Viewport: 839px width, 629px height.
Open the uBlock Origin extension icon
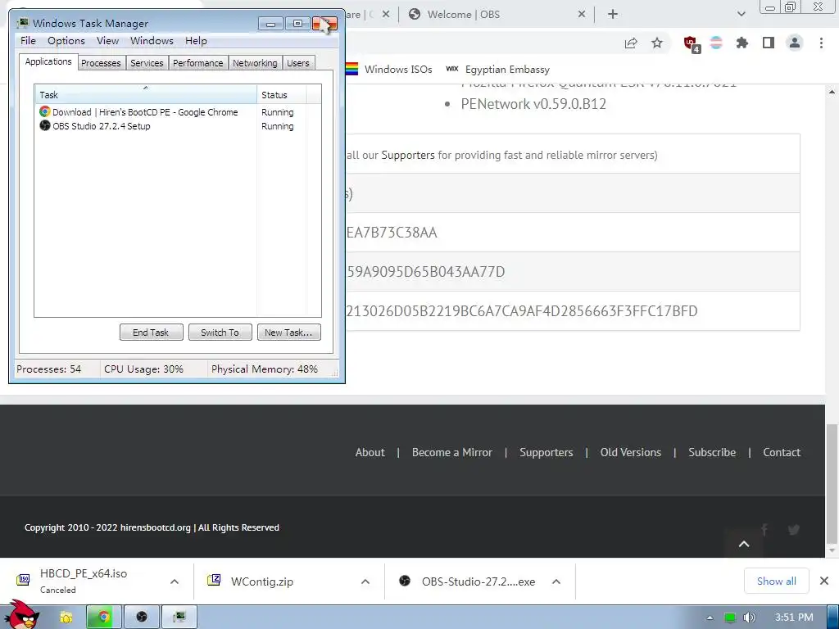(x=692, y=44)
